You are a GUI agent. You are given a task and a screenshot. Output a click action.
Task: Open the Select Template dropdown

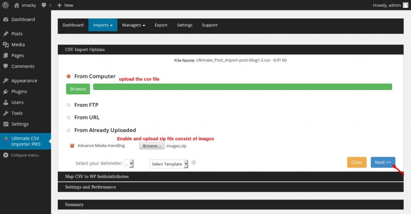coord(169,164)
